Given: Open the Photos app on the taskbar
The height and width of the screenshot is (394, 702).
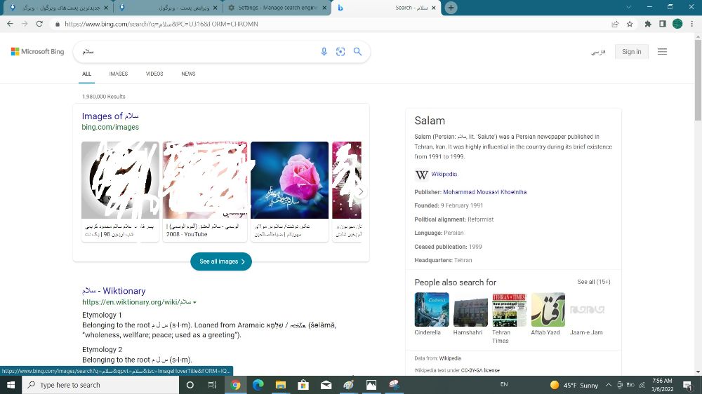Looking at the screenshot, I should coord(371,385).
